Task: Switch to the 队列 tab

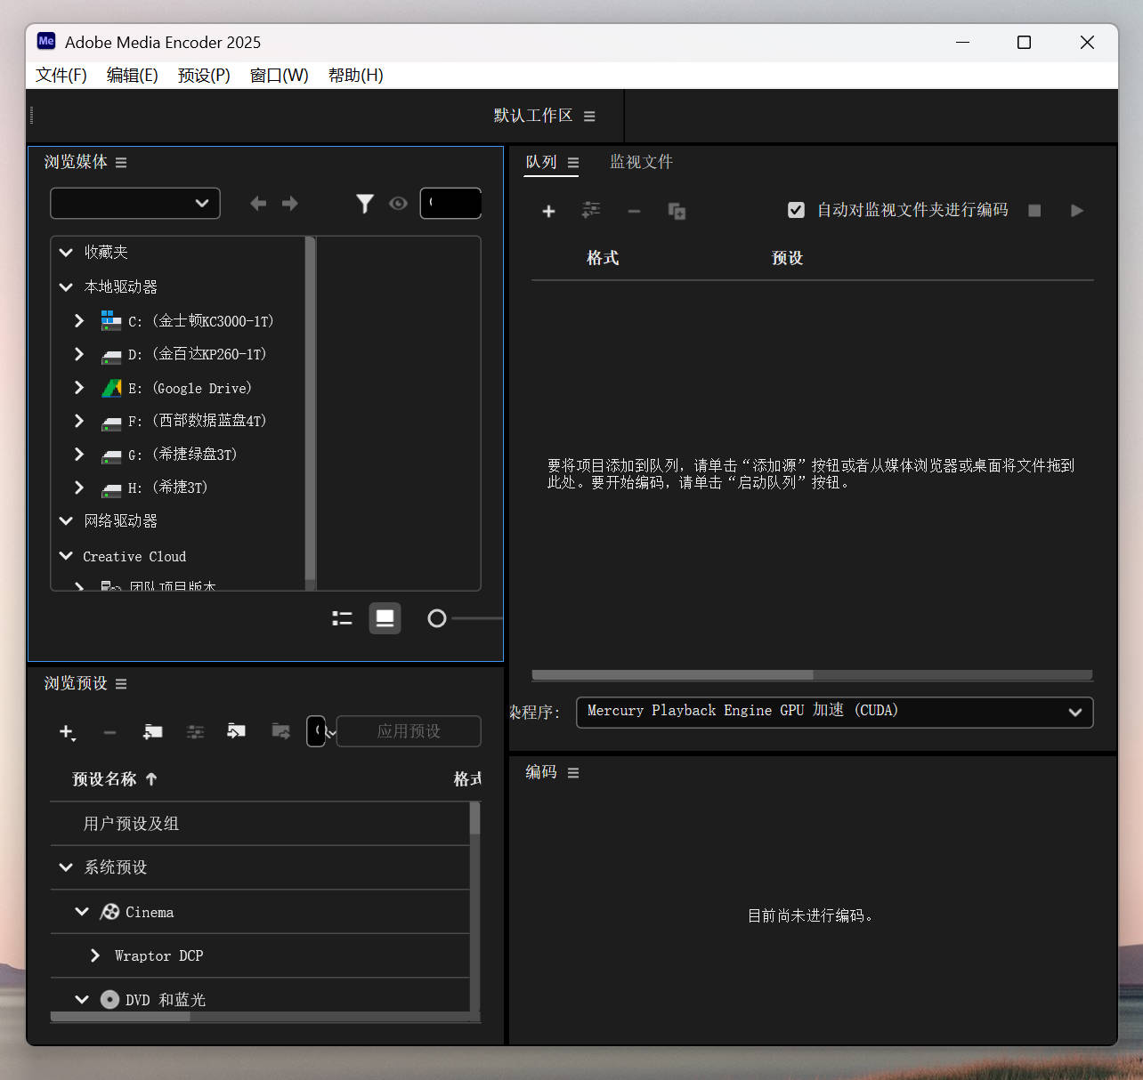Action: point(541,162)
